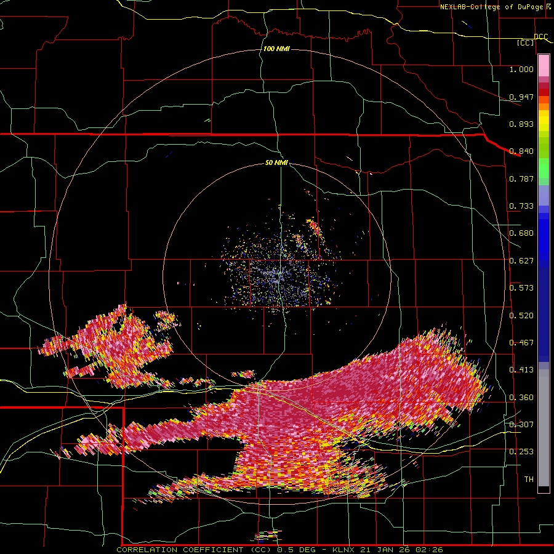Select the 0.627 legend value

click(x=521, y=261)
